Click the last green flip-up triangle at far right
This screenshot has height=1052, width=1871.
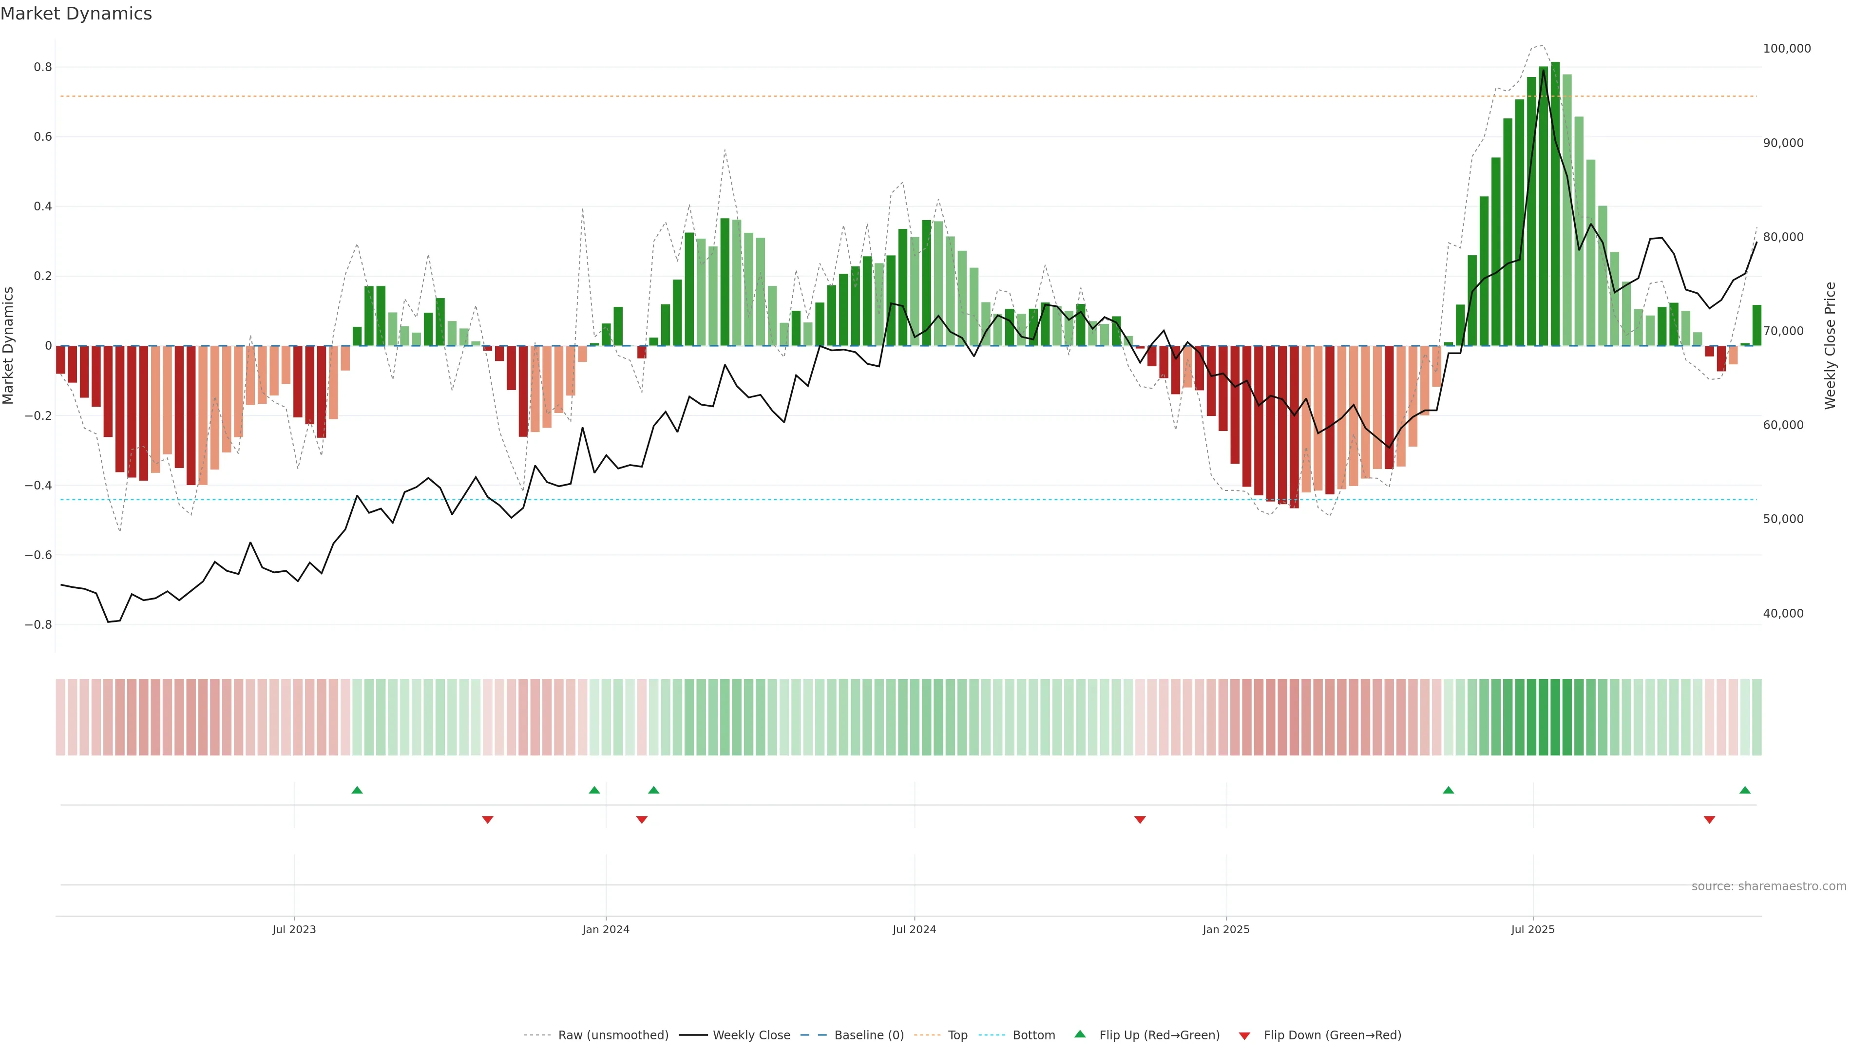pos(1745,790)
